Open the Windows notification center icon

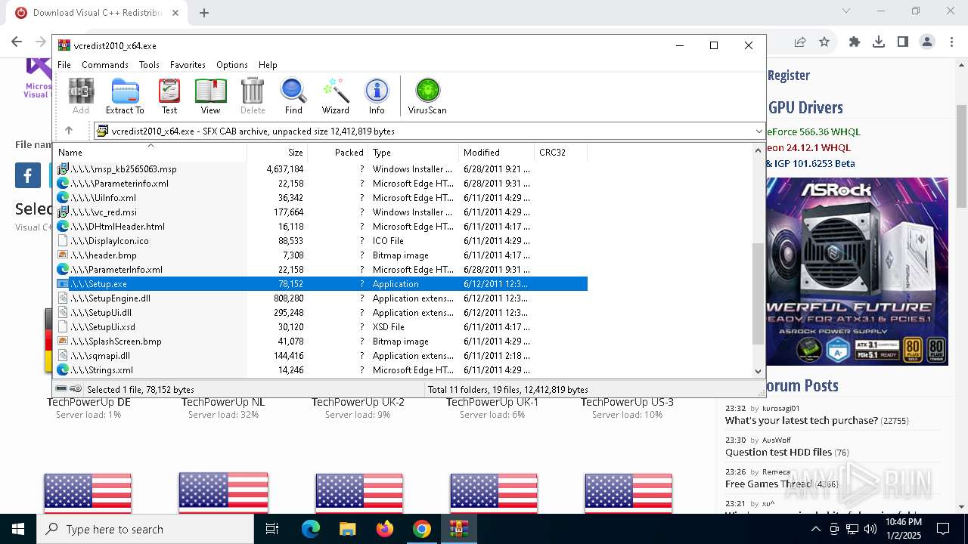pyautogui.click(x=943, y=529)
